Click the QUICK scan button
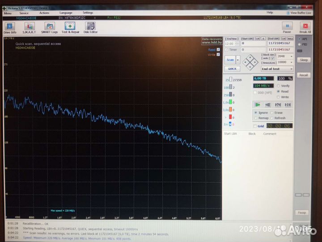The image size is (322, 242). [x=232, y=69]
